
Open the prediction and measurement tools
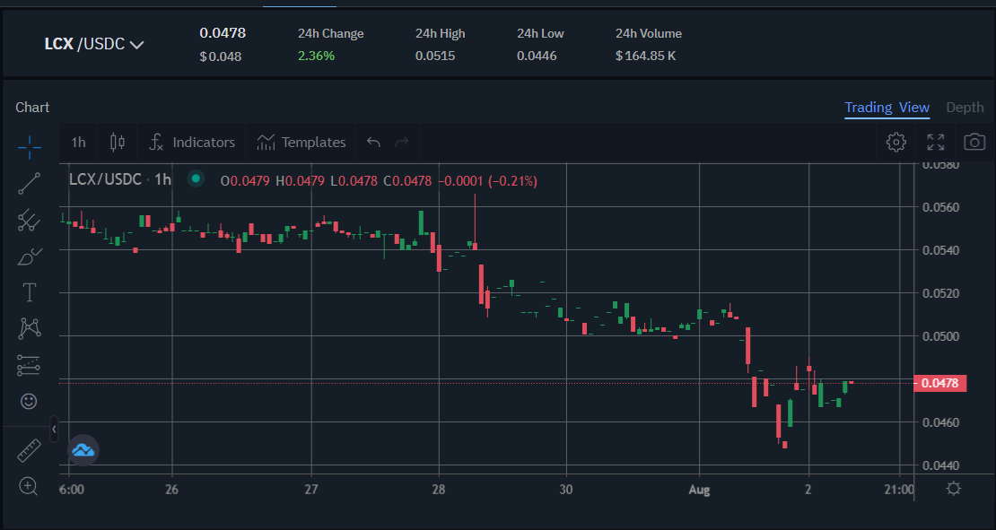29,365
